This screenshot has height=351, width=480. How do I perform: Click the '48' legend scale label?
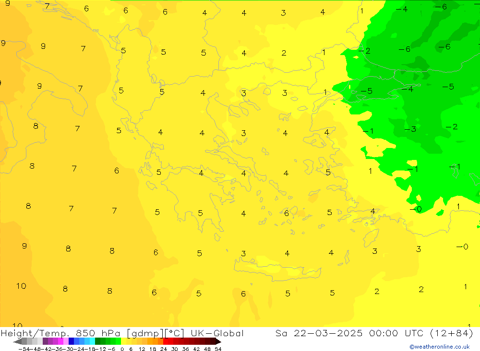[207, 349]
